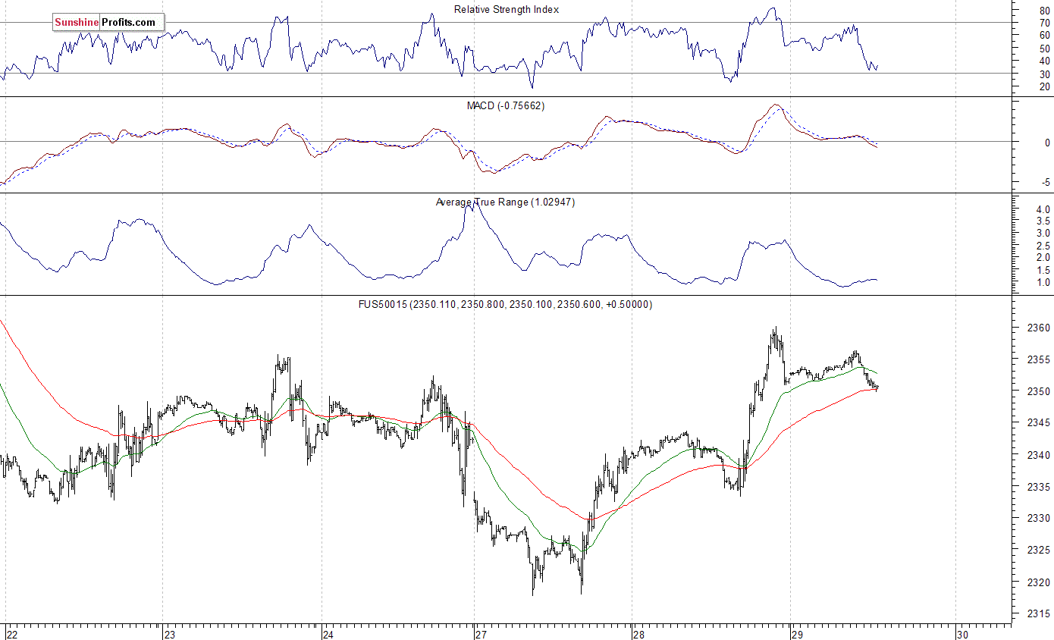Select the 2330 price axis value
Image resolution: width=1054 pixels, height=640 pixels.
pos(1038,519)
